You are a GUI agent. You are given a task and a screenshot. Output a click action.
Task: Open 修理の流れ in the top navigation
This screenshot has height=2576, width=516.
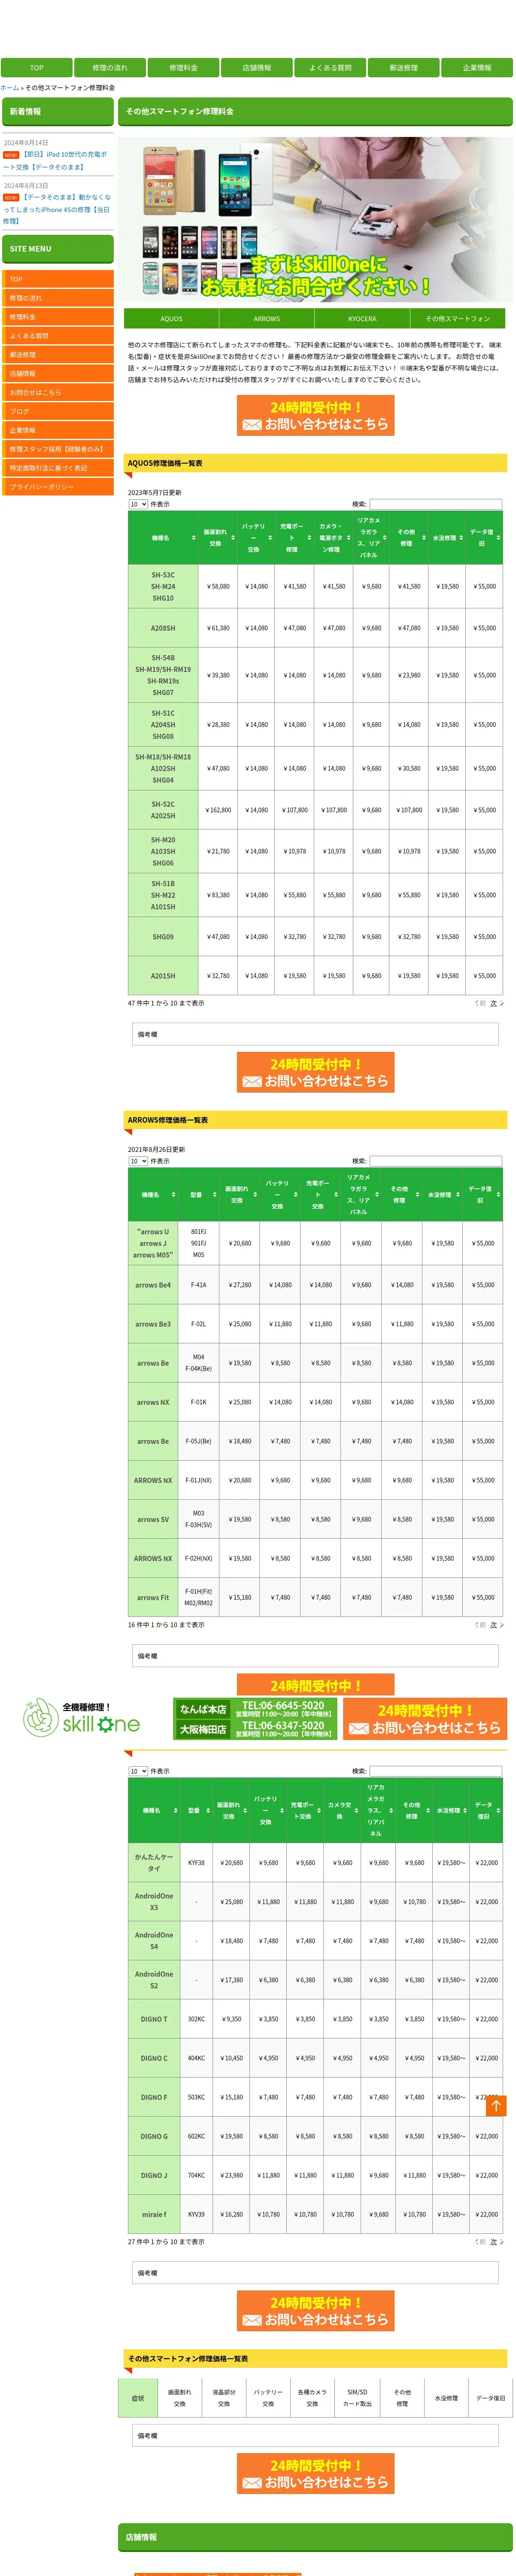pos(110,68)
